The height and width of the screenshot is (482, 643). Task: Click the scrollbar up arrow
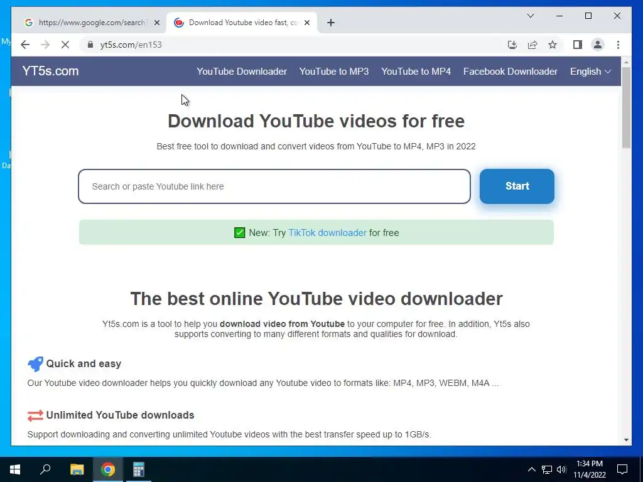[x=626, y=62]
